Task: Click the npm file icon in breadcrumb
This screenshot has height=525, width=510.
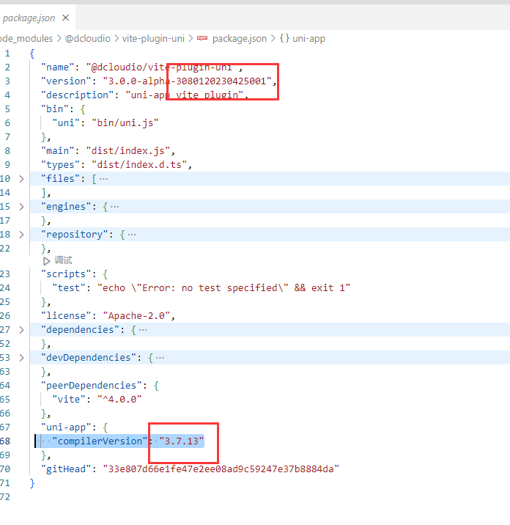Action: click(x=202, y=38)
